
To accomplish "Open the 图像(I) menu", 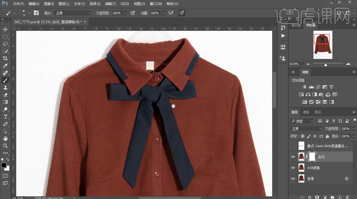I will click(49, 4).
